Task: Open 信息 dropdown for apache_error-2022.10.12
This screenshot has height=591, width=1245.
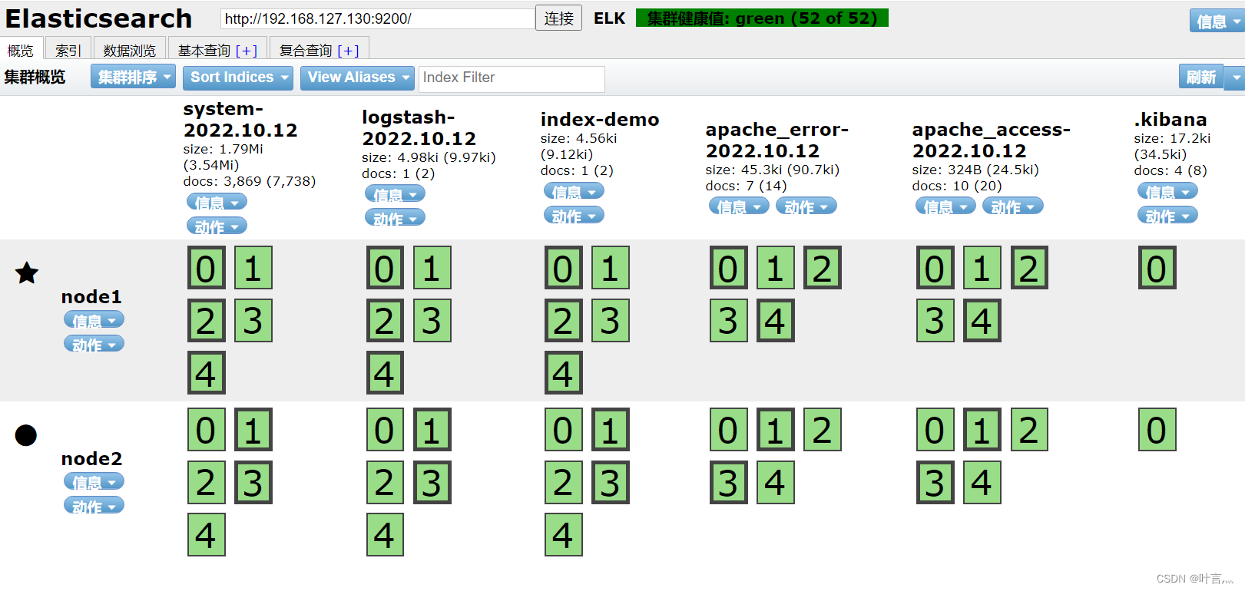Action: [x=739, y=206]
